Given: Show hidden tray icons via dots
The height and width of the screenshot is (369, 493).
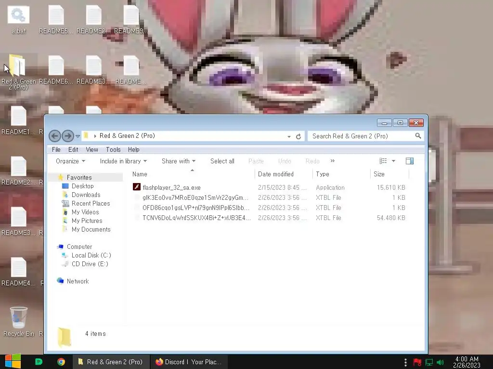Looking at the screenshot, I should [x=405, y=362].
